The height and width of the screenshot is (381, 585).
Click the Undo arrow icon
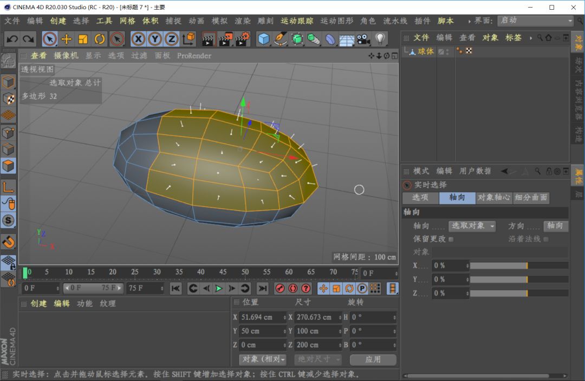(x=12, y=39)
